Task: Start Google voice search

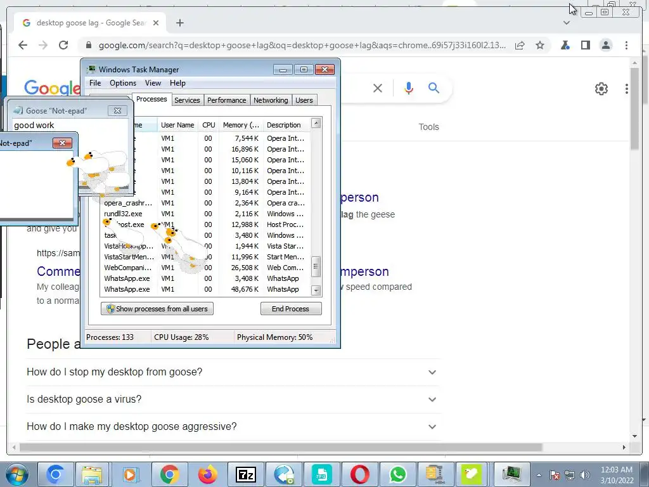Action: point(409,88)
